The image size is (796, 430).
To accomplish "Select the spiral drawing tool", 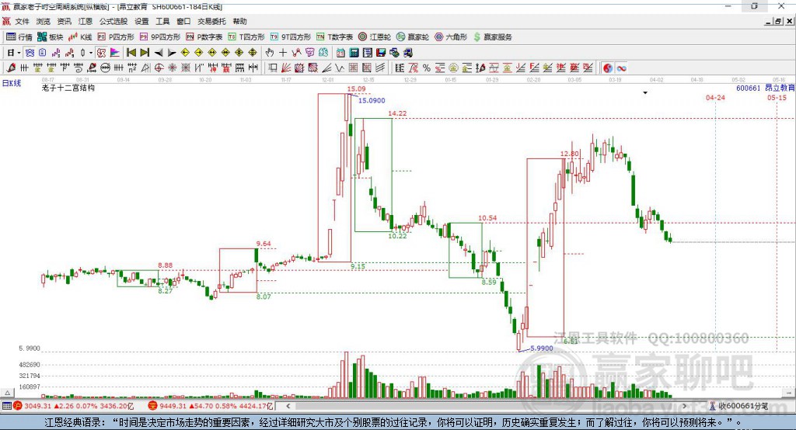I will point(79,68).
